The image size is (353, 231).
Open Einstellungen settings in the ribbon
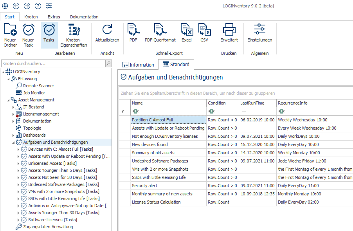(x=260, y=33)
